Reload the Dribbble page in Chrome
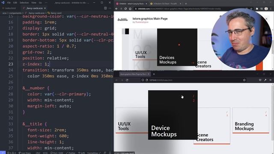This screenshot has height=154, width=274. point(125,9)
